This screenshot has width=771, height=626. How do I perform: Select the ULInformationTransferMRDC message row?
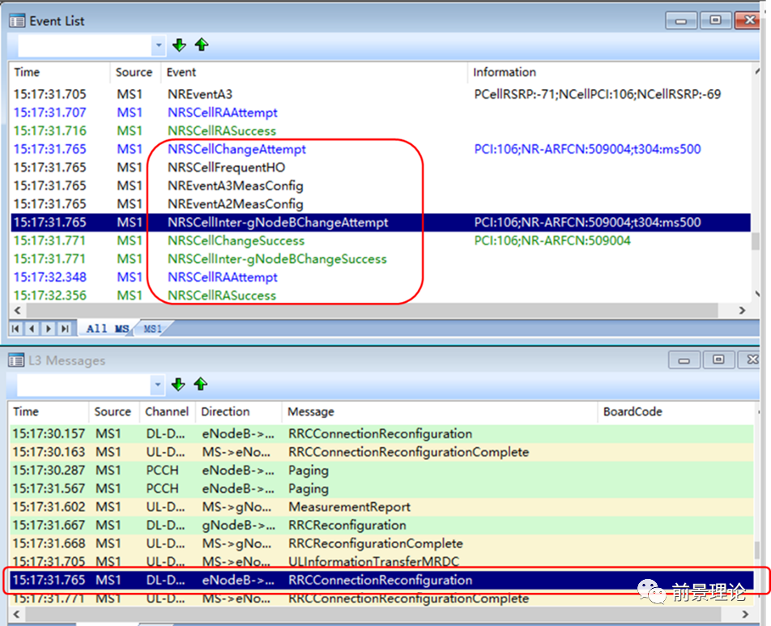click(381, 561)
